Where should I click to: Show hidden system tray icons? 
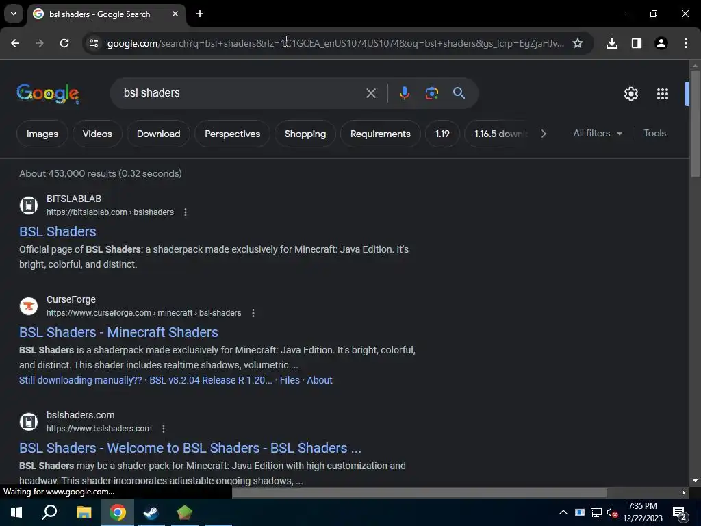click(563, 512)
